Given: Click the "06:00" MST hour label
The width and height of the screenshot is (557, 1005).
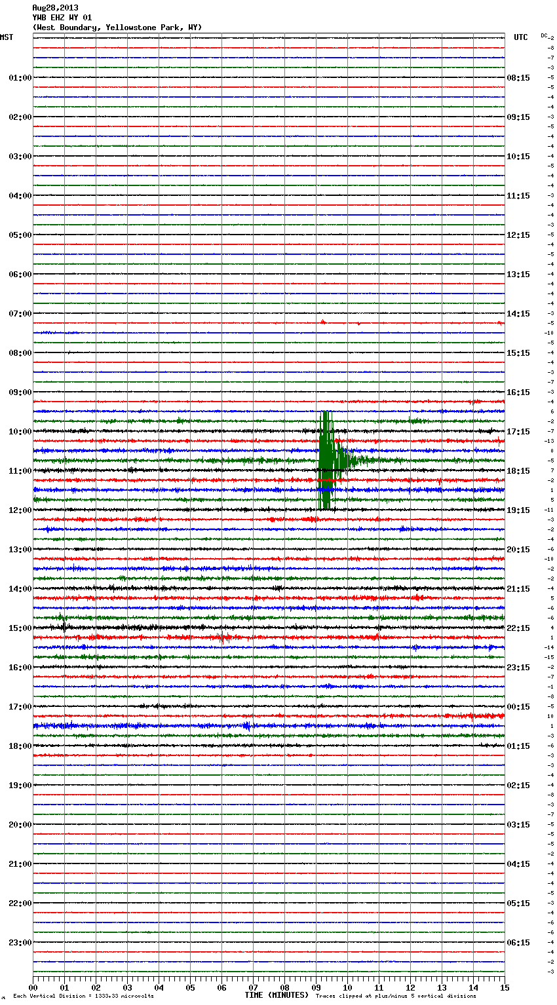Looking at the screenshot, I should click(20, 275).
